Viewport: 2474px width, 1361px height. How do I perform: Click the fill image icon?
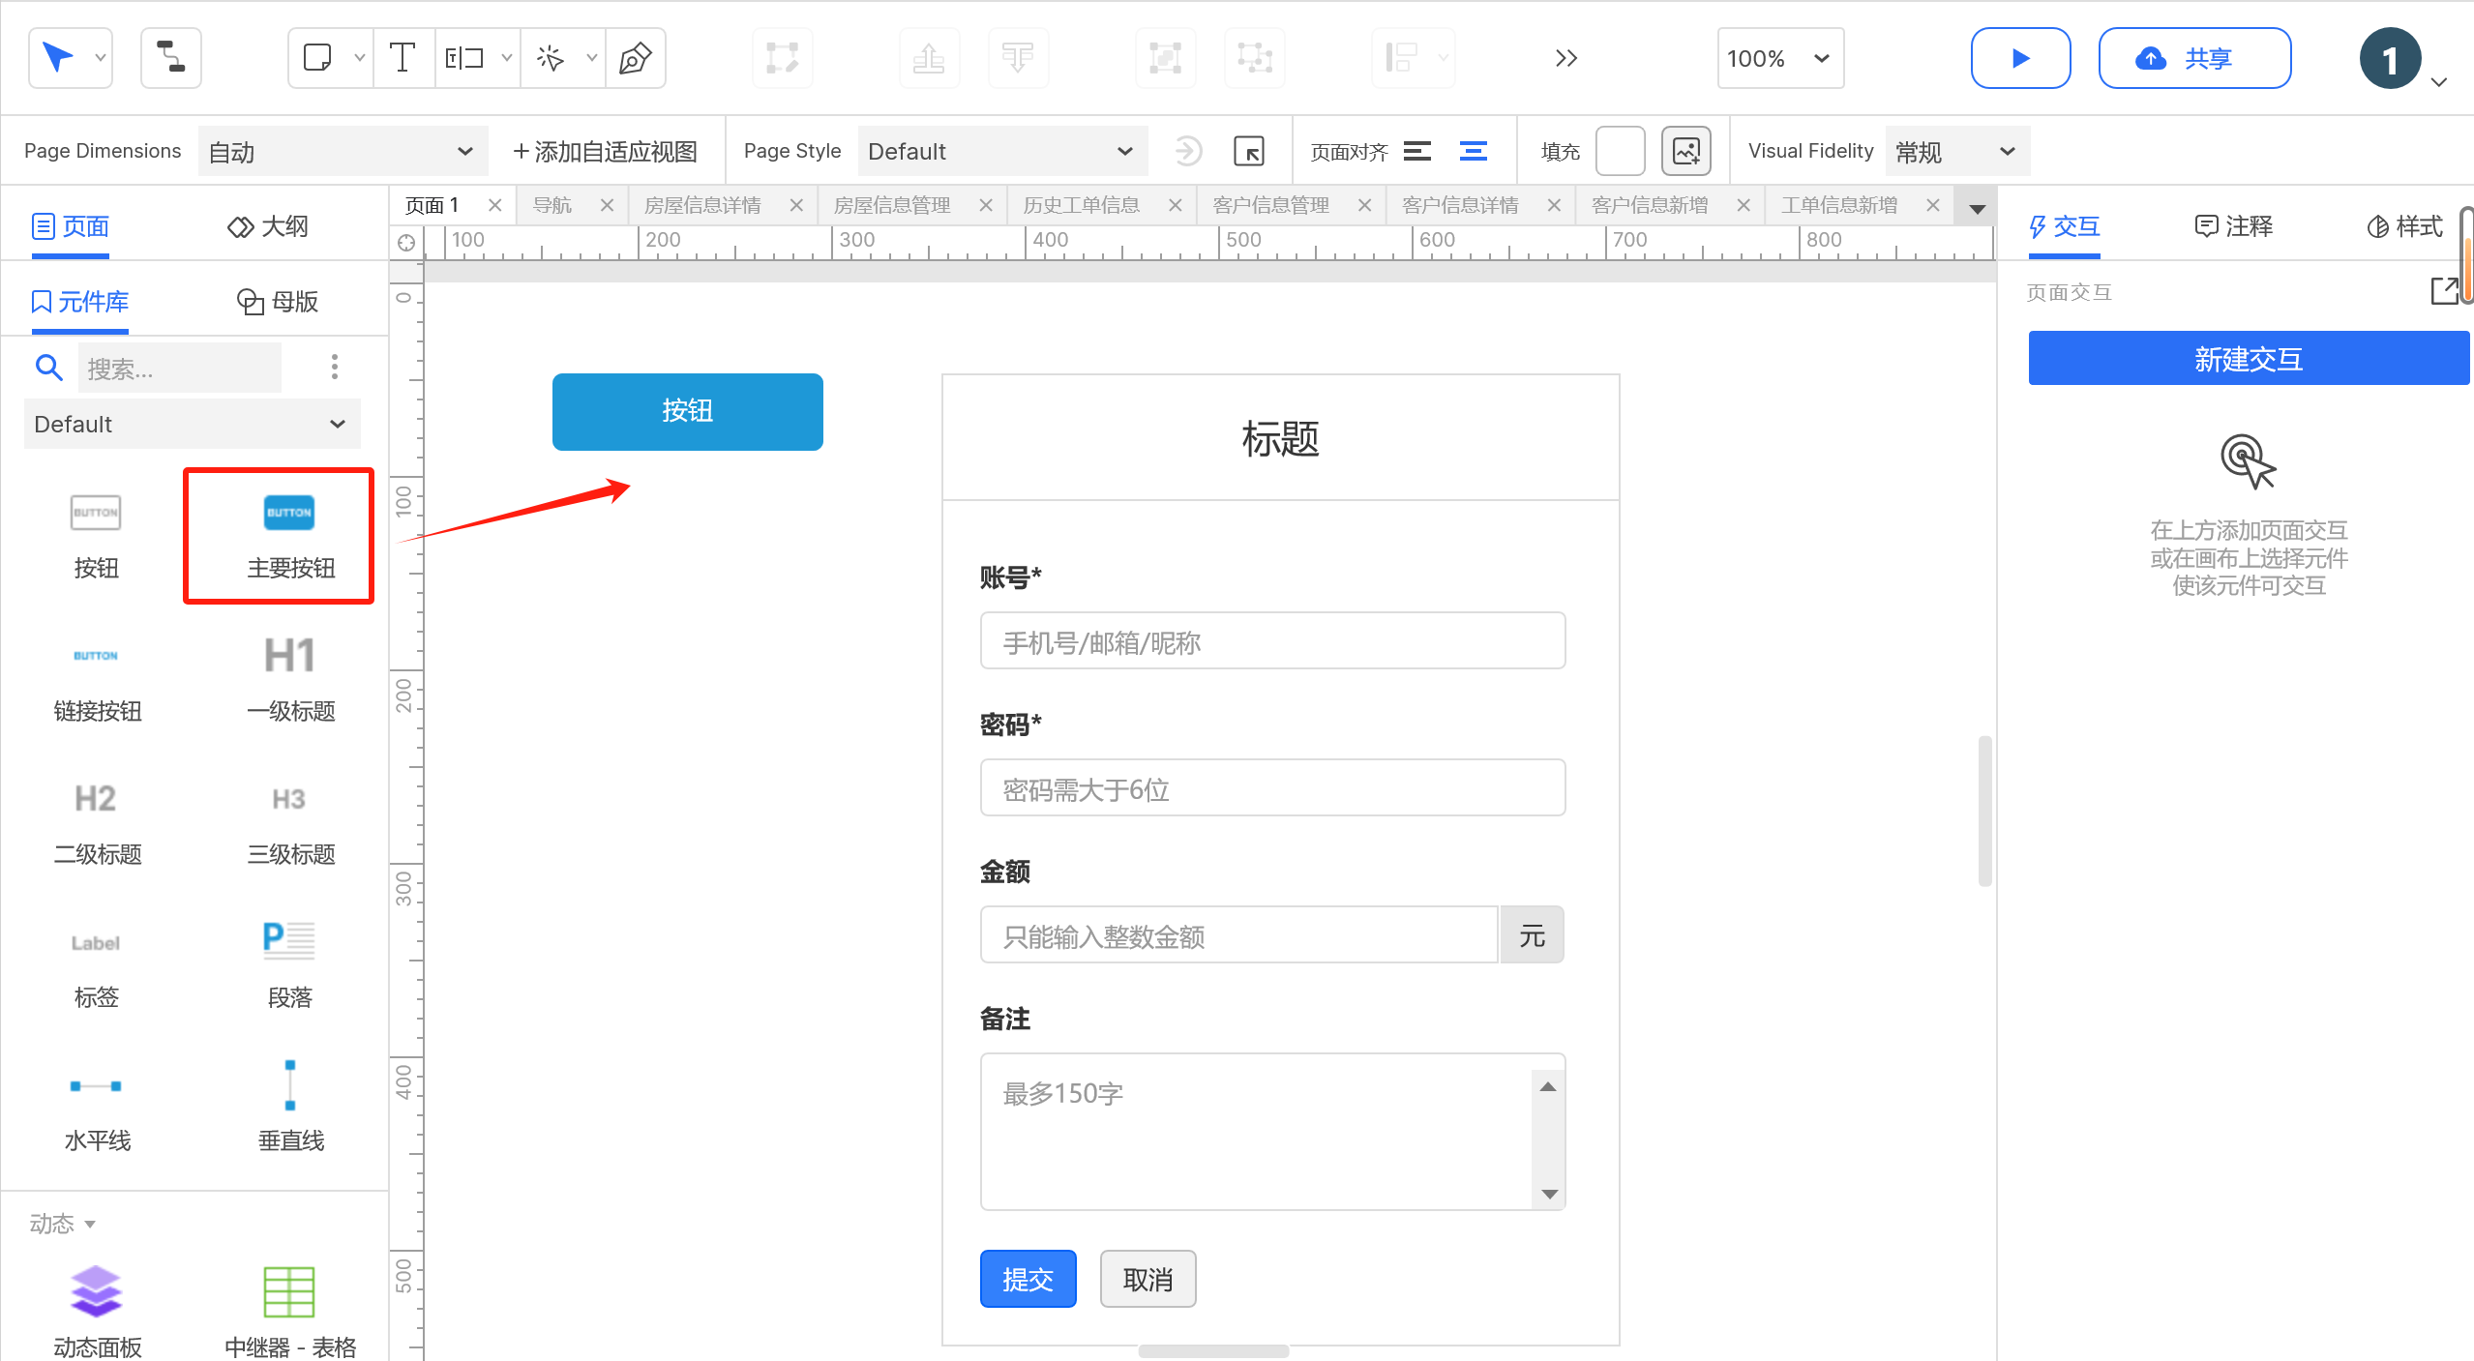click(x=1685, y=151)
